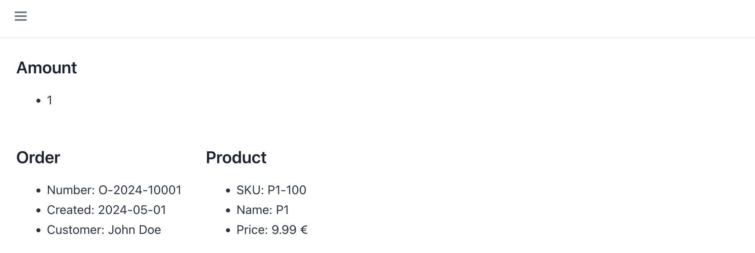Click the price value 9.99

[x=284, y=230]
